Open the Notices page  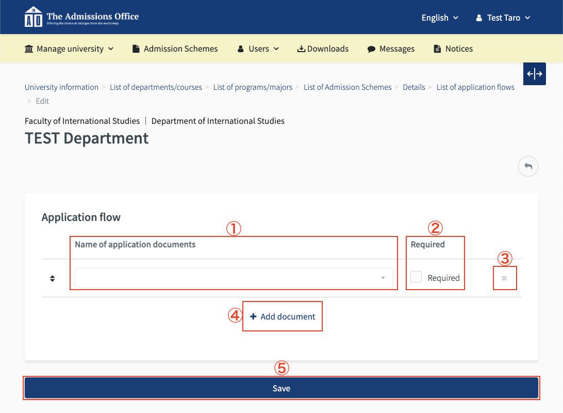(453, 49)
